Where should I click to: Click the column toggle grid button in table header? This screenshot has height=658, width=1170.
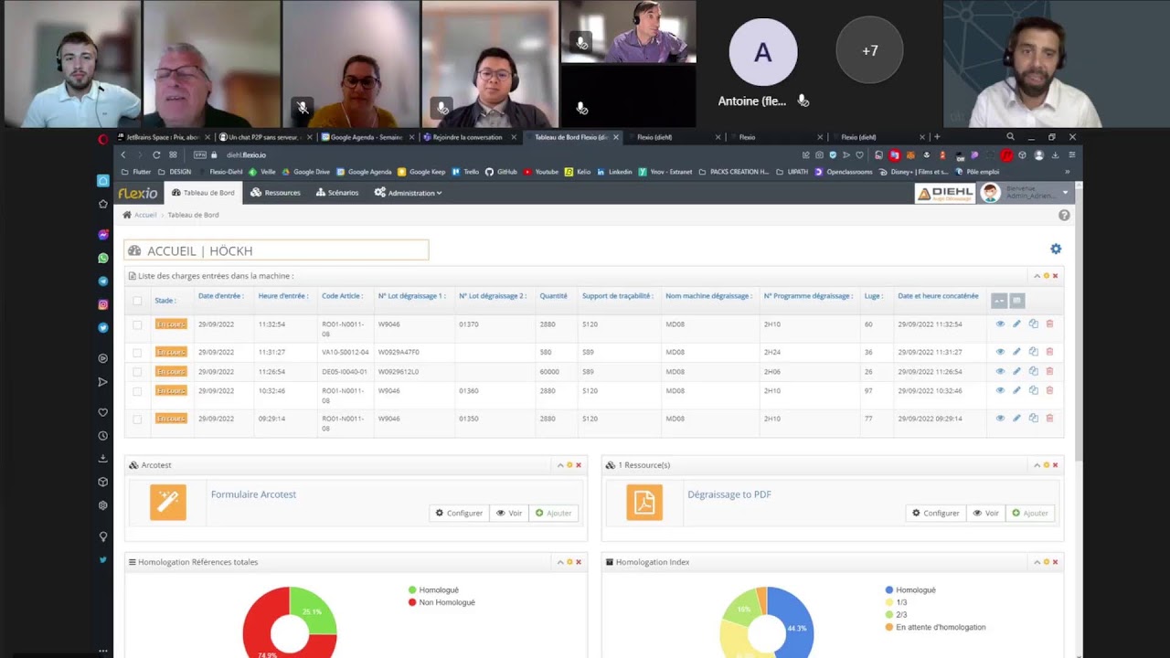coord(1017,301)
